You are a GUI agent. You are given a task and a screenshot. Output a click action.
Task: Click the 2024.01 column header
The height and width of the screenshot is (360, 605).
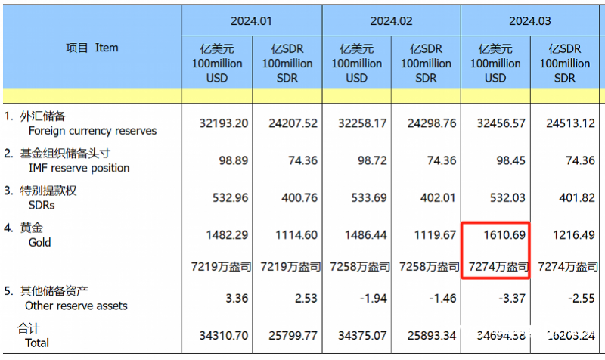click(x=251, y=21)
